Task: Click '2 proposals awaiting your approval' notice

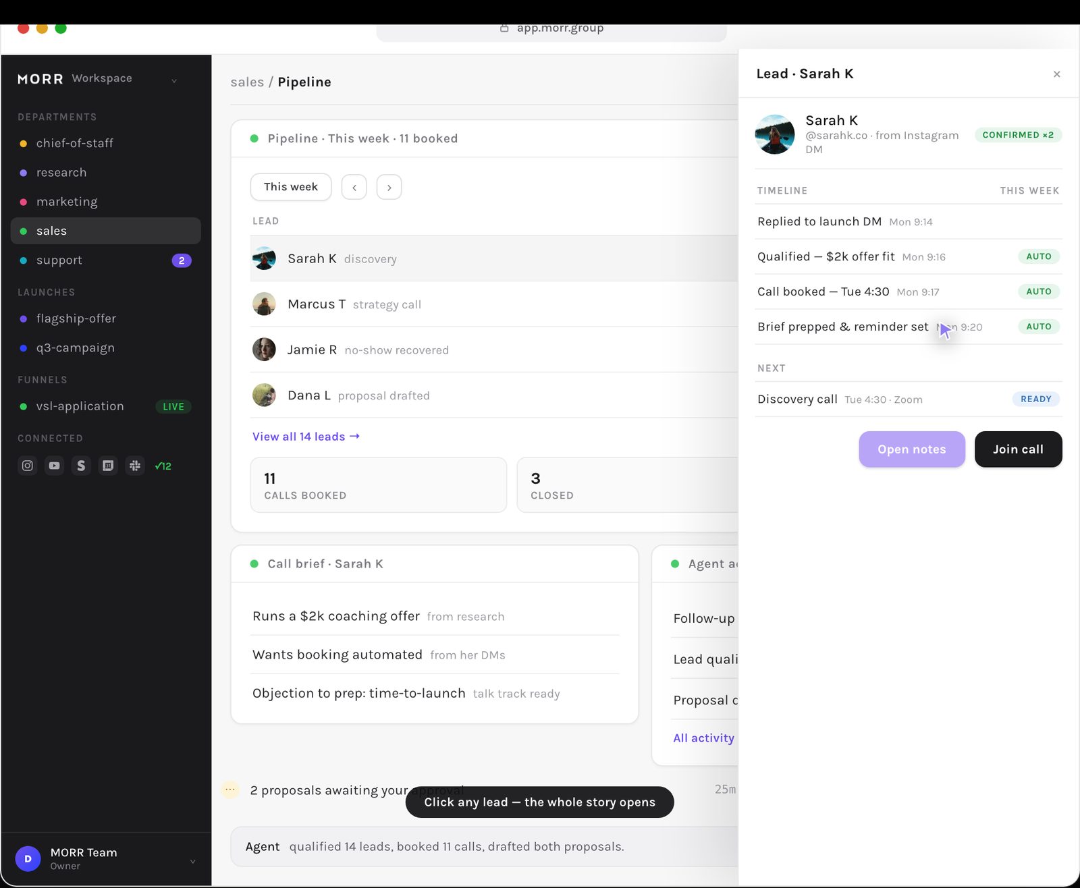Action: click(357, 790)
